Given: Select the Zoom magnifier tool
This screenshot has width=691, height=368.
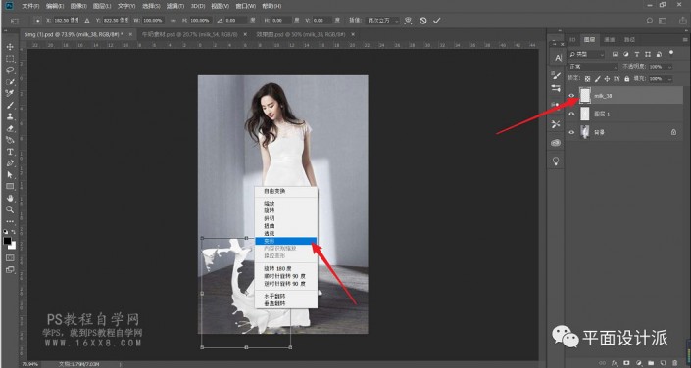Looking at the screenshot, I should pos(10,209).
